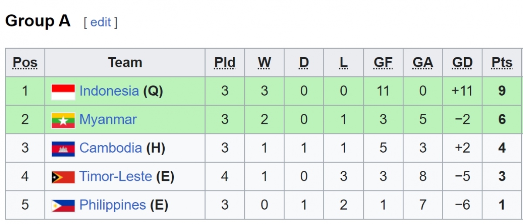The height and width of the screenshot is (224, 523).
Task: Click the Timor-Leste flag icon
Action: point(63,177)
